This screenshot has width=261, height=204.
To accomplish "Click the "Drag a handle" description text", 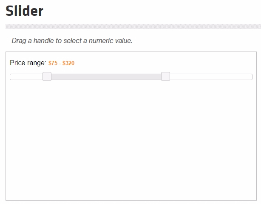I will (x=72, y=41).
